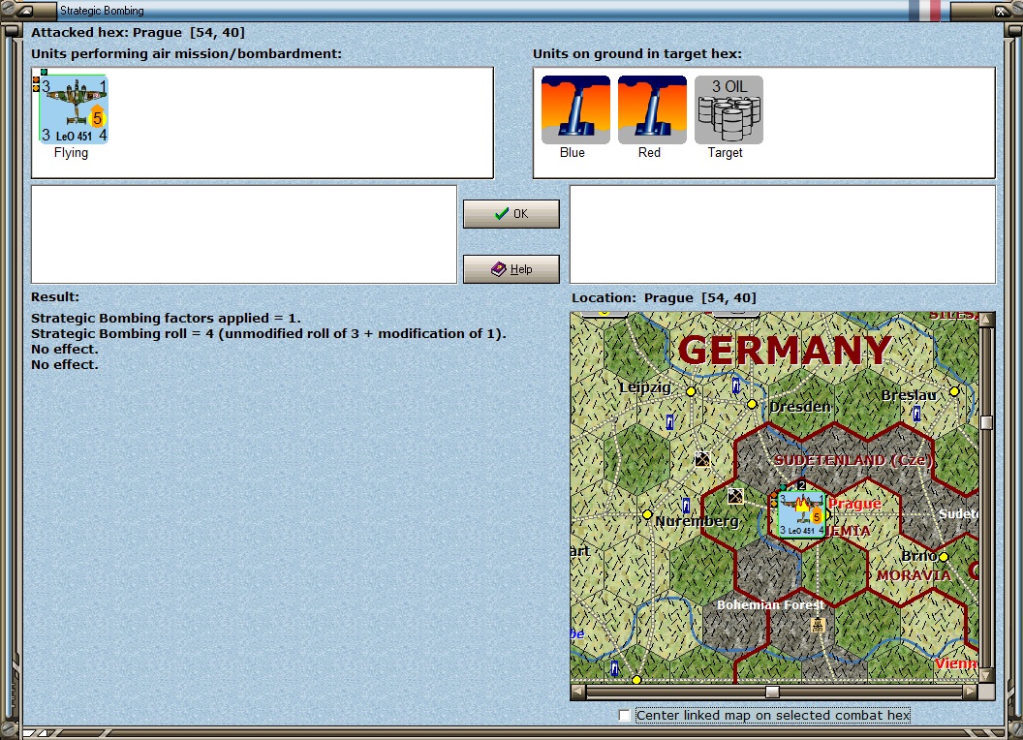
Task: Click the Red factory icon
Action: [652, 109]
